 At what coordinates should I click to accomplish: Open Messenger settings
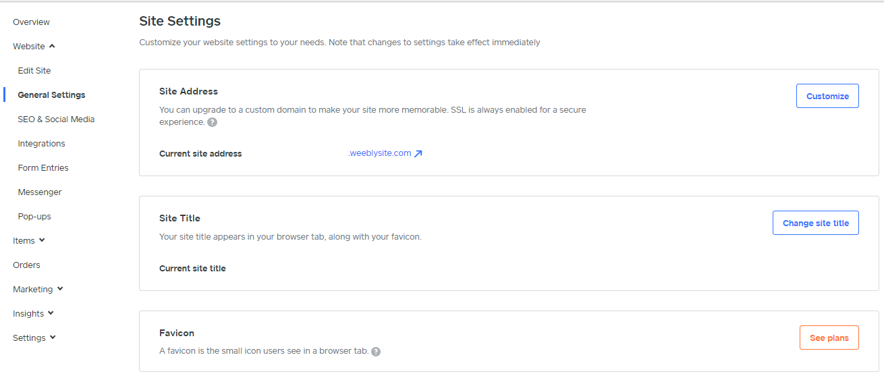point(40,192)
